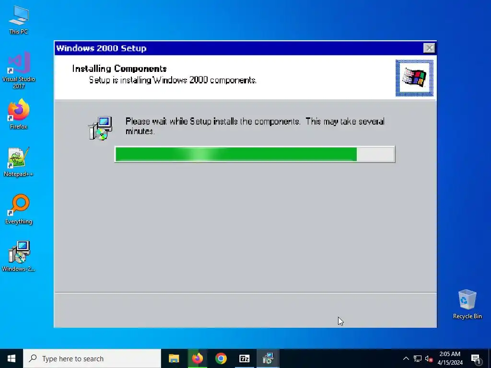The height and width of the screenshot is (368, 491).
Task: Select the Everything search desktop shortcut
Action: [x=19, y=209]
